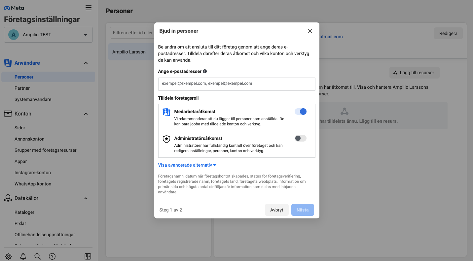
Task: Collapse the Användare section chevron
Action: coord(86,63)
